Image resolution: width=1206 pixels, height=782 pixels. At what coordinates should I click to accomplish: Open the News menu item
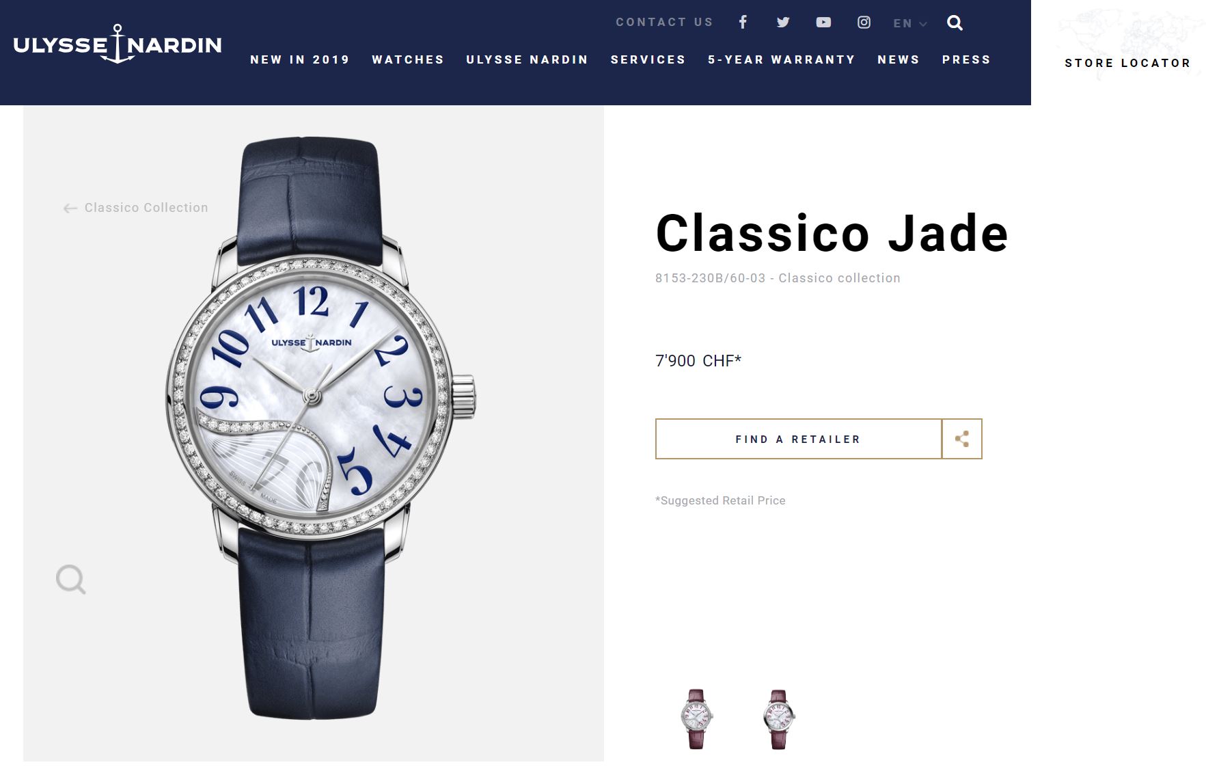coord(899,59)
